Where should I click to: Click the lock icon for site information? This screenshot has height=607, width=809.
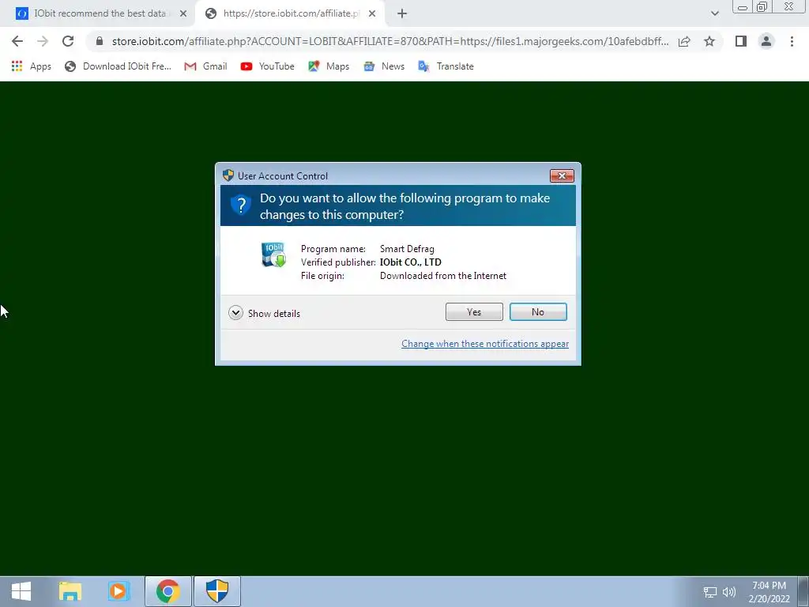click(x=100, y=41)
